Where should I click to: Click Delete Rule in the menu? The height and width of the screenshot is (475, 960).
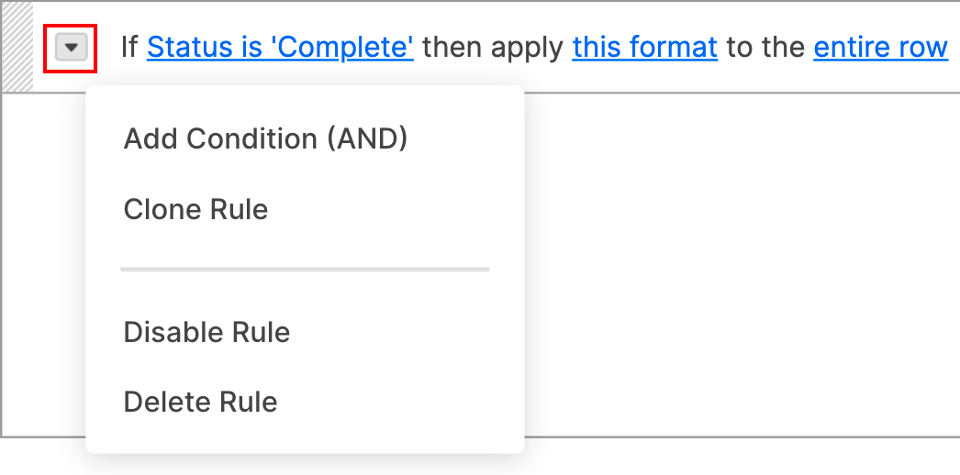click(x=200, y=402)
